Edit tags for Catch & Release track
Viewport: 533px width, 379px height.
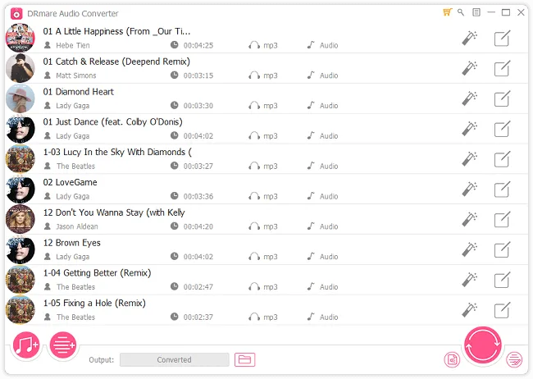[502, 68]
